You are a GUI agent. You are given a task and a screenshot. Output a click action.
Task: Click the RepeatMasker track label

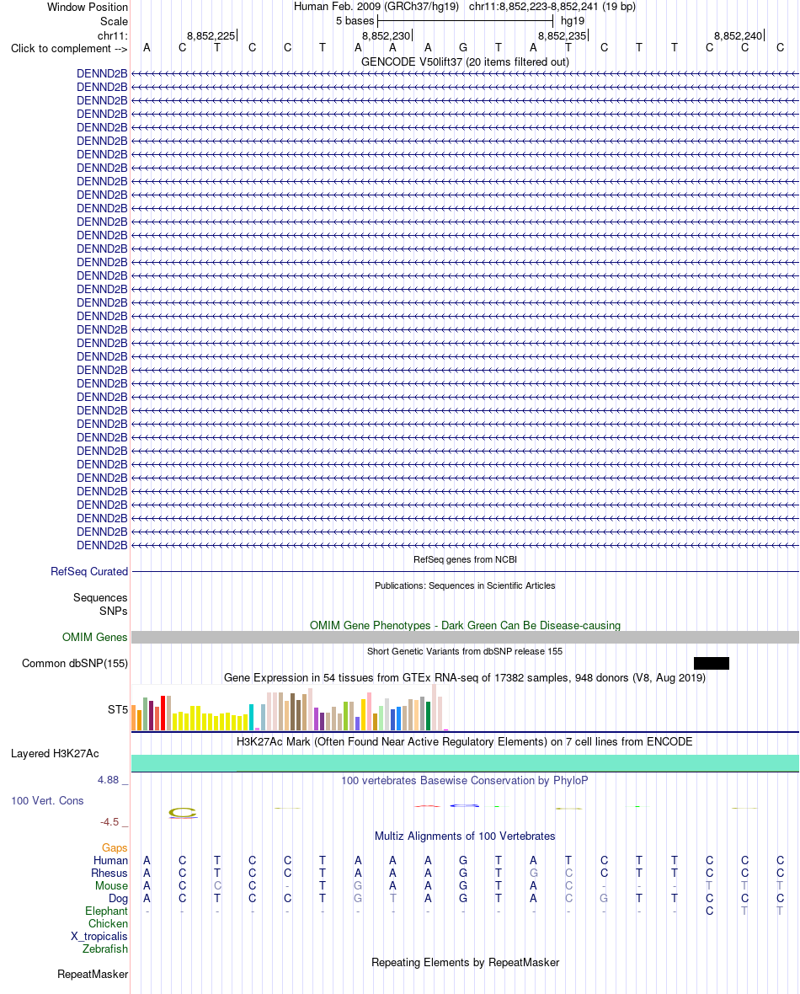[x=93, y=974]
